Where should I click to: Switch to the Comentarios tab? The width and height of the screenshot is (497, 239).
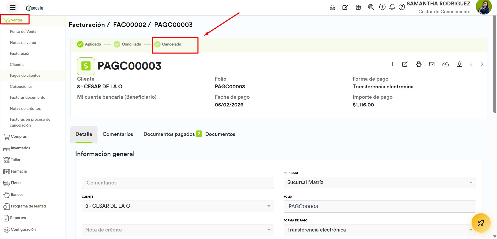click(x=118, y=134)
